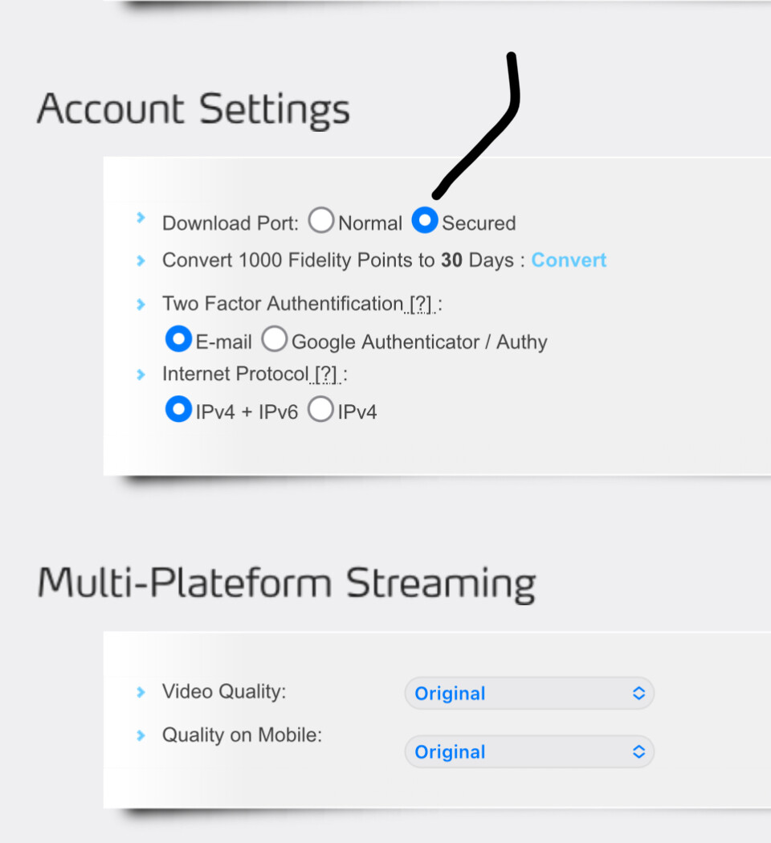Click the arrow bullet beside Convert Fidelity Points
Viewport: 771px width, 843px height.
141,260
